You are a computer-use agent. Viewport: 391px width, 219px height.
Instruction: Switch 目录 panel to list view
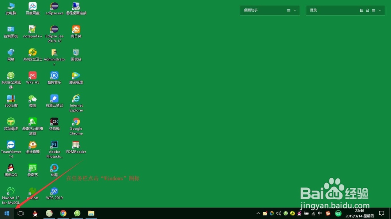(362, 11)
